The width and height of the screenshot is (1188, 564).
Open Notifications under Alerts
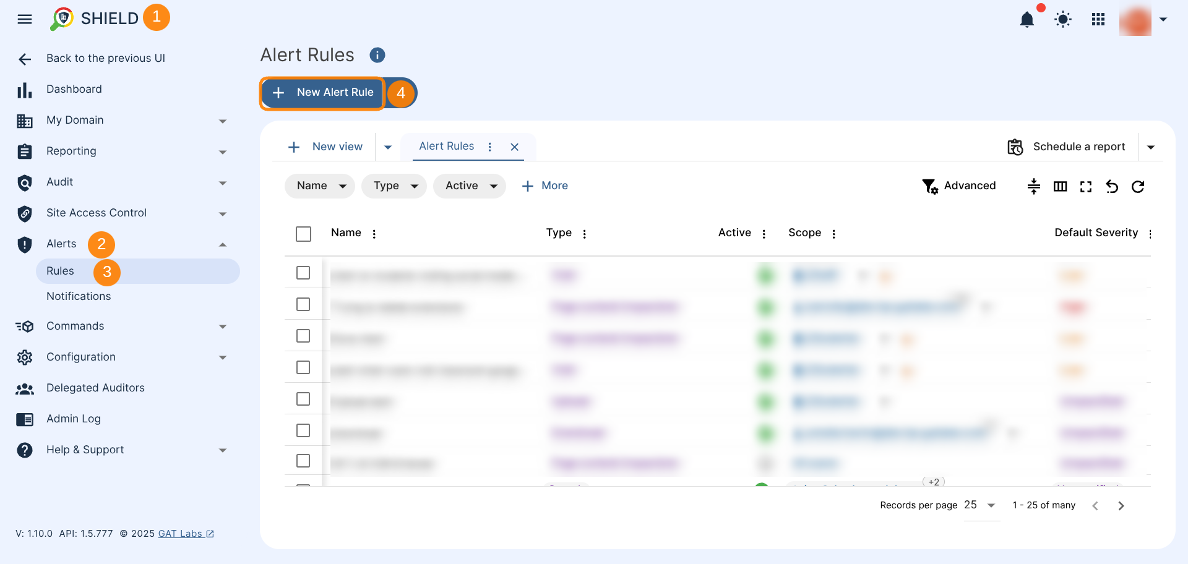pyautogui.click(x=79, y=296)
